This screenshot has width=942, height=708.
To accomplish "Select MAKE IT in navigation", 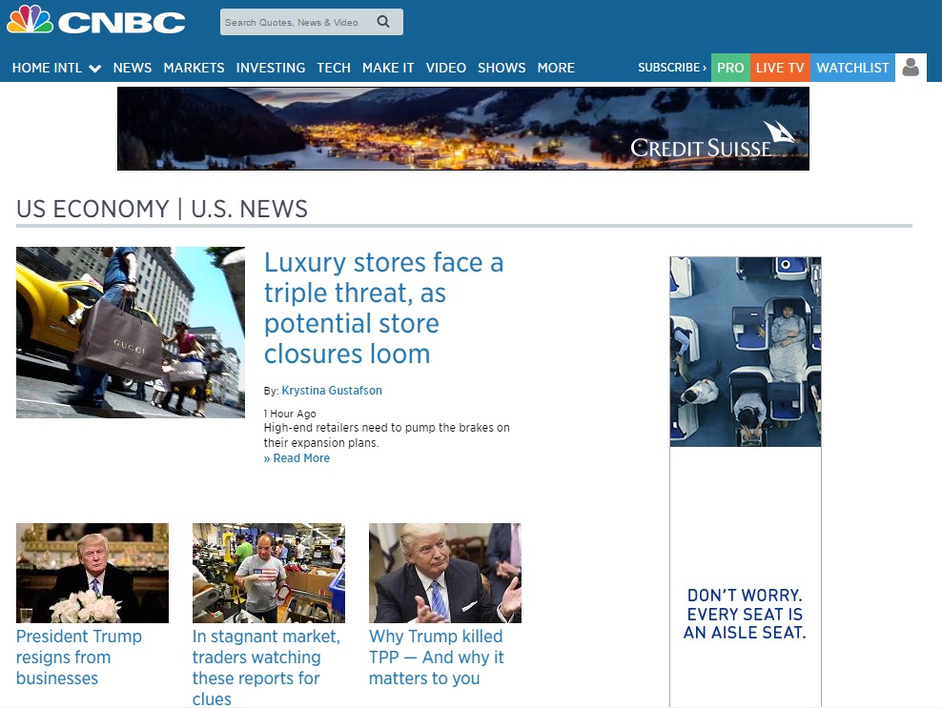I will 388,68.
